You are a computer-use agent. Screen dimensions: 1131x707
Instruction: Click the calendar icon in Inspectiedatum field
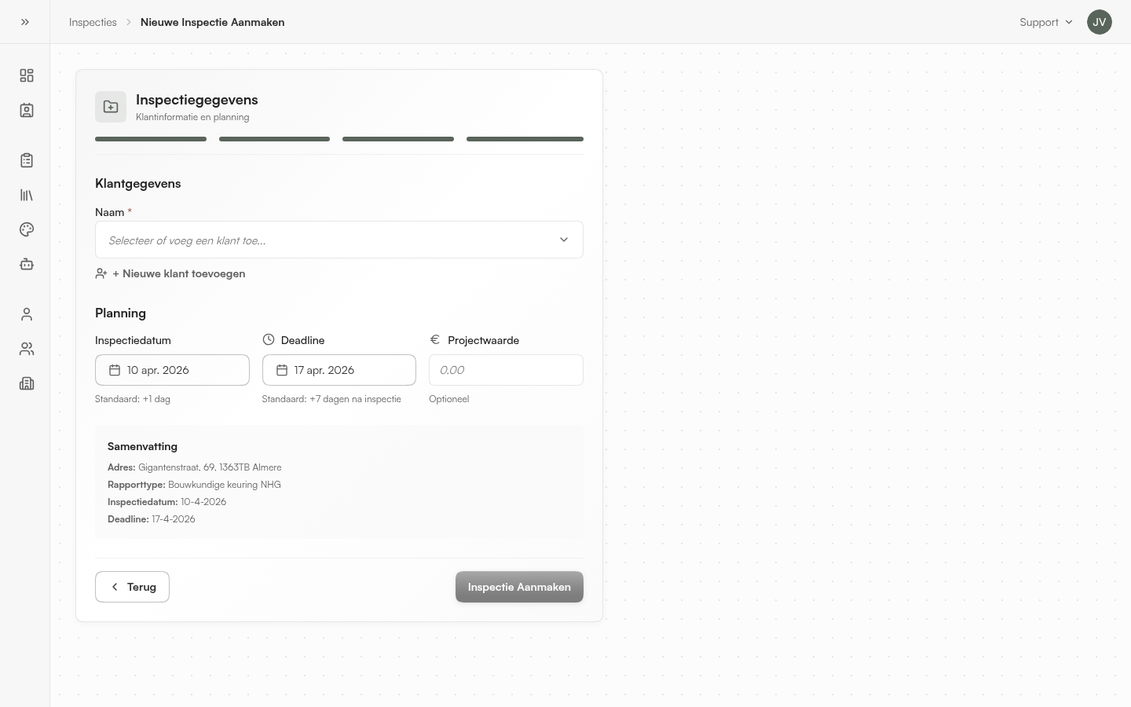(x=115, y=370)
